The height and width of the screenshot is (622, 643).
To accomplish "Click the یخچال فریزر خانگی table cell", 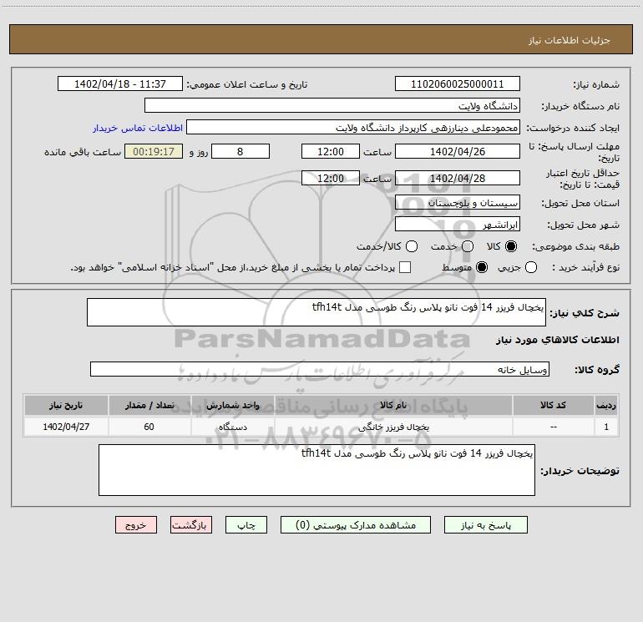I will pos(393,427).
